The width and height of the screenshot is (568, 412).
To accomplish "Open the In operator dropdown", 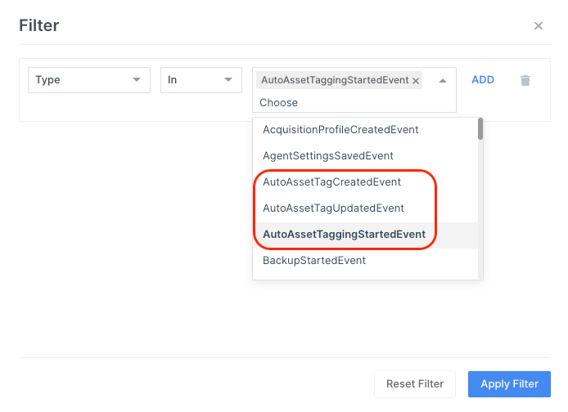I will click(201, 80).
